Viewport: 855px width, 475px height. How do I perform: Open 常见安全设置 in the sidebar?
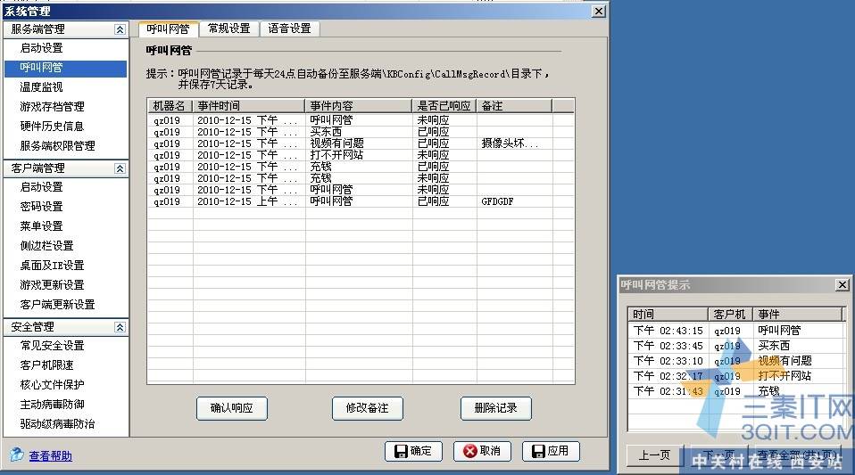53,346
